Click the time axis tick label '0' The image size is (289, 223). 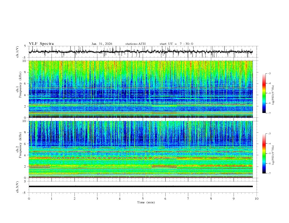(x=29, y=199)
